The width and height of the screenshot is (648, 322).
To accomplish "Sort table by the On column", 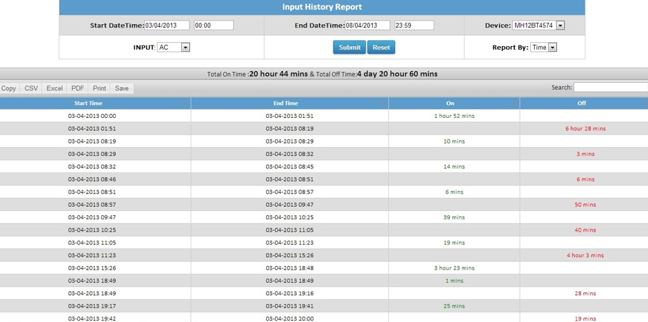I will tap(454, 103).
